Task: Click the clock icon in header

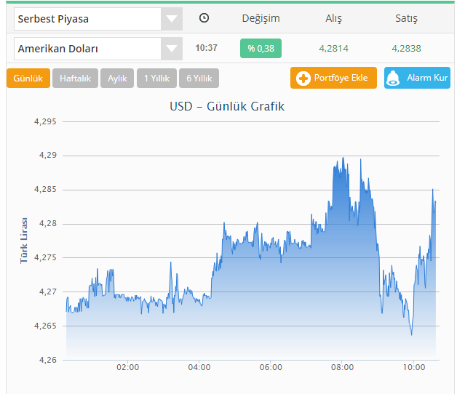Action: pos(204,18)
